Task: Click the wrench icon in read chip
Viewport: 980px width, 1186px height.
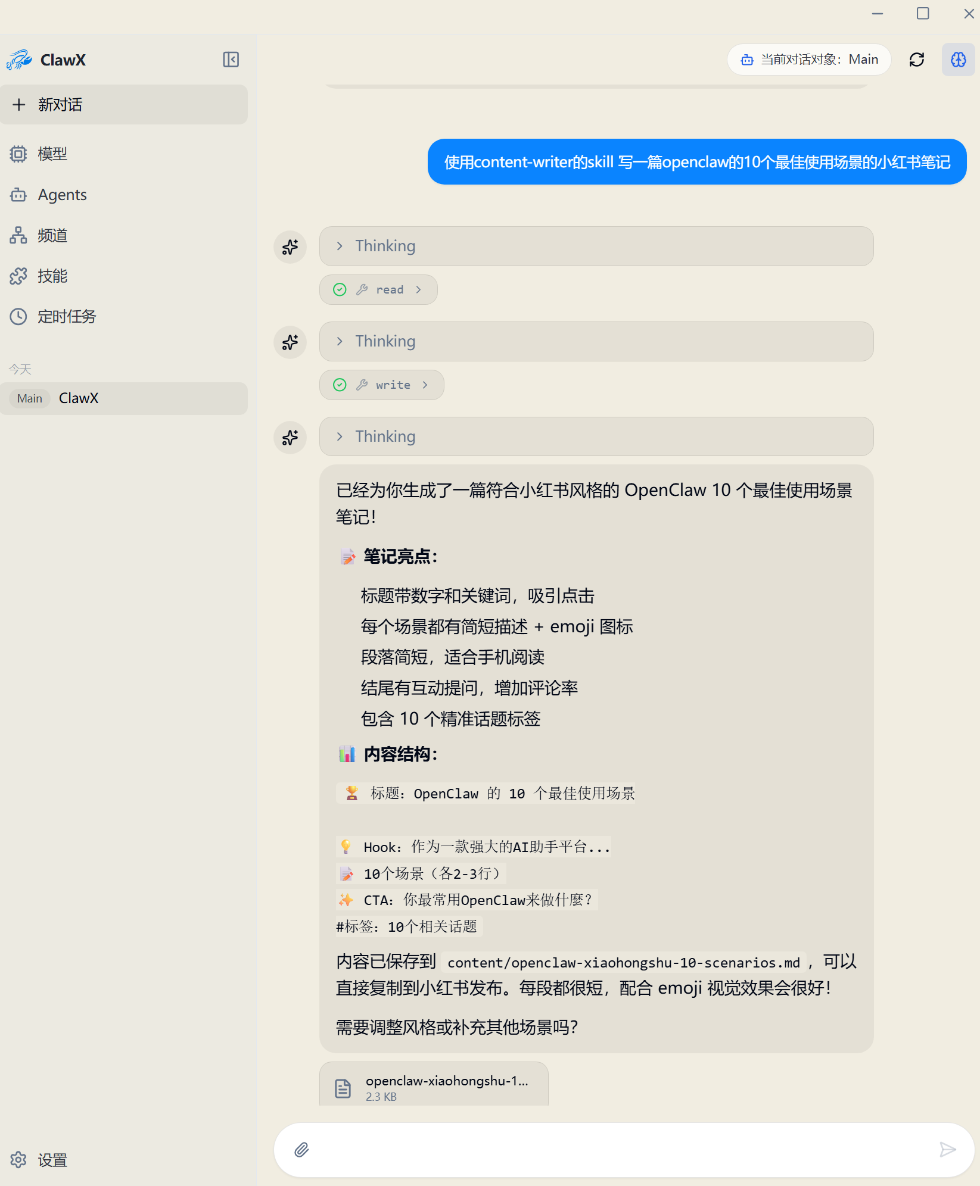Action: coord(362,289)
